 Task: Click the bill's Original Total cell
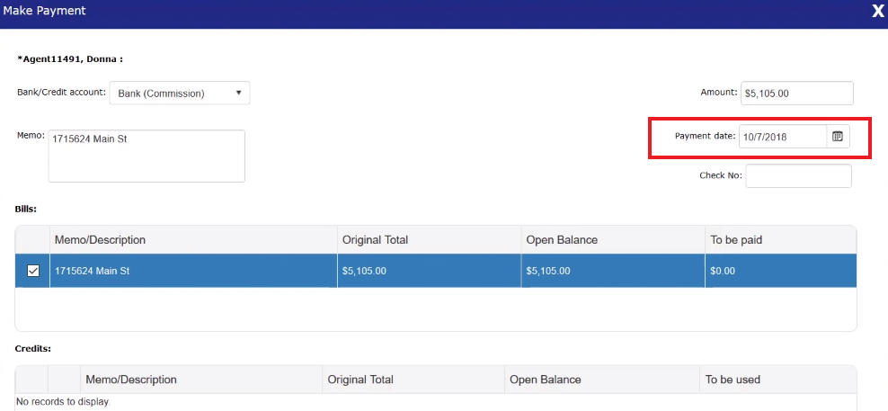point(364,271)
